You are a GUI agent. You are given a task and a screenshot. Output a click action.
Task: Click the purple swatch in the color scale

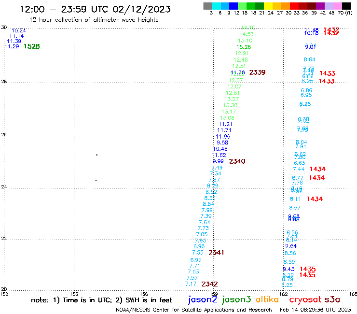[x=320, y=6]
